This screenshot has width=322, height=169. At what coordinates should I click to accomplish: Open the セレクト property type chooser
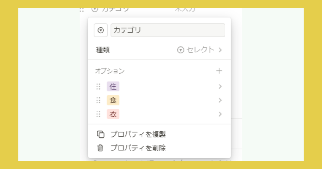[x=200, y=50]
